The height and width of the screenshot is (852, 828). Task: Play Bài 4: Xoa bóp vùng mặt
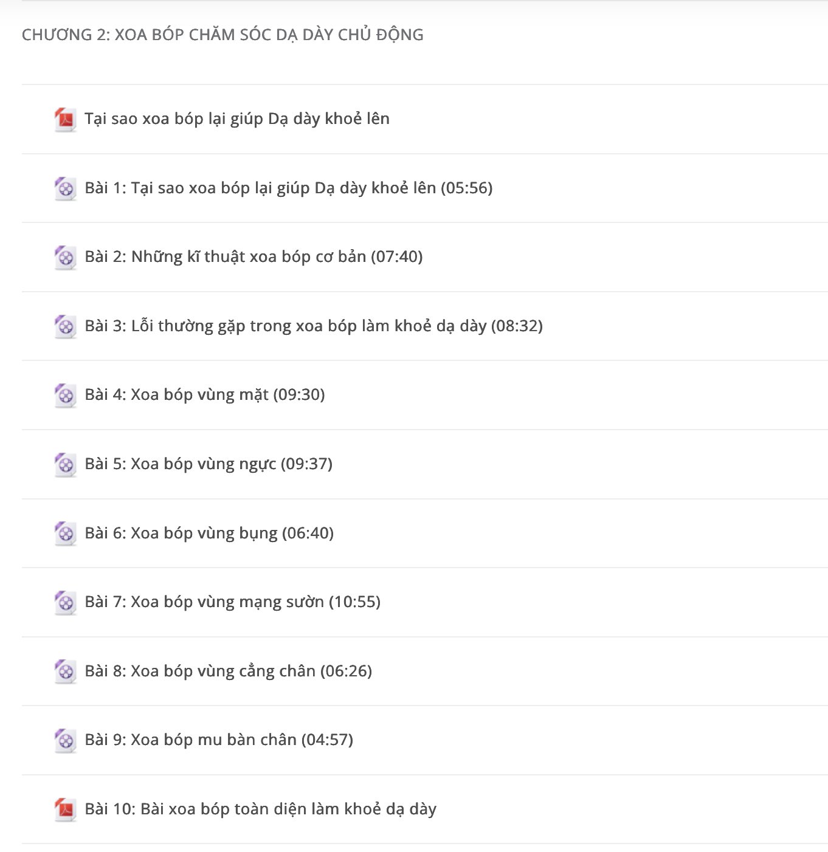coord(205,394)
